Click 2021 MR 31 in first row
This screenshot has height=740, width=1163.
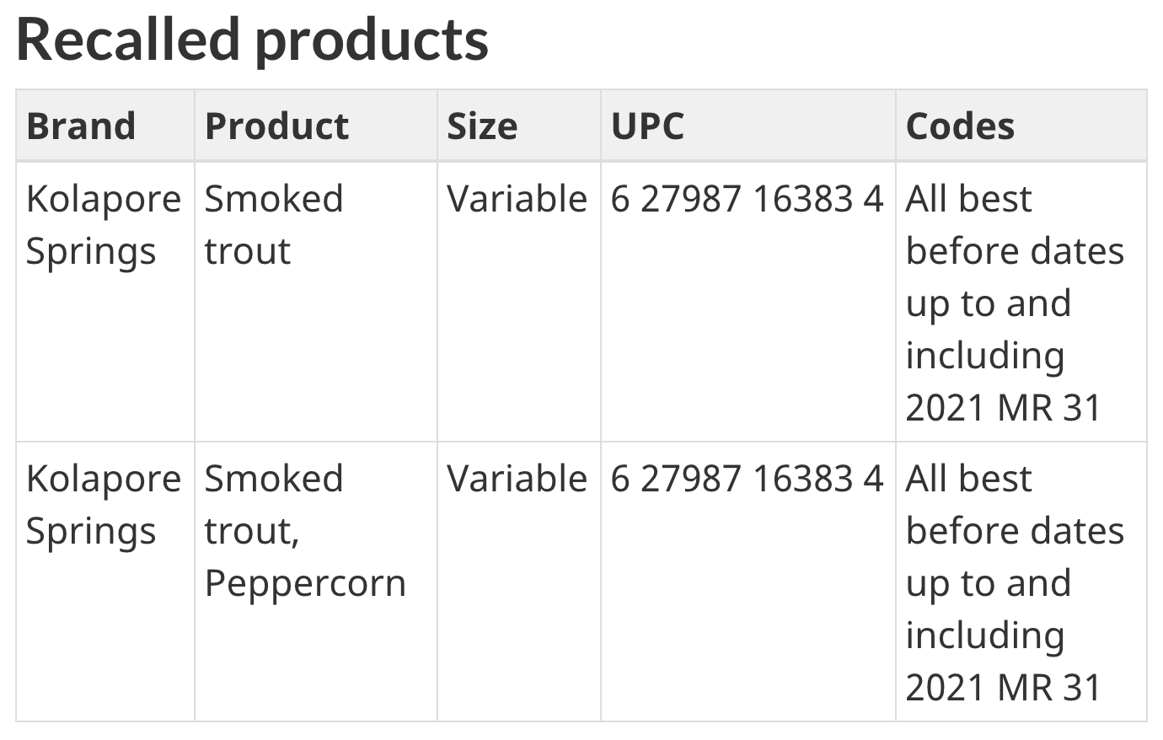1003,409
